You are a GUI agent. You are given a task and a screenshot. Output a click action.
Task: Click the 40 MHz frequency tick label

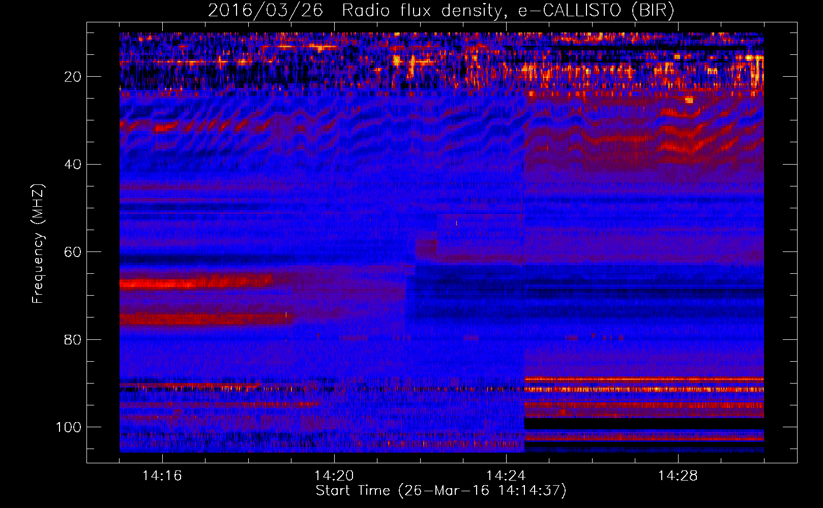[x=73, y=165]
